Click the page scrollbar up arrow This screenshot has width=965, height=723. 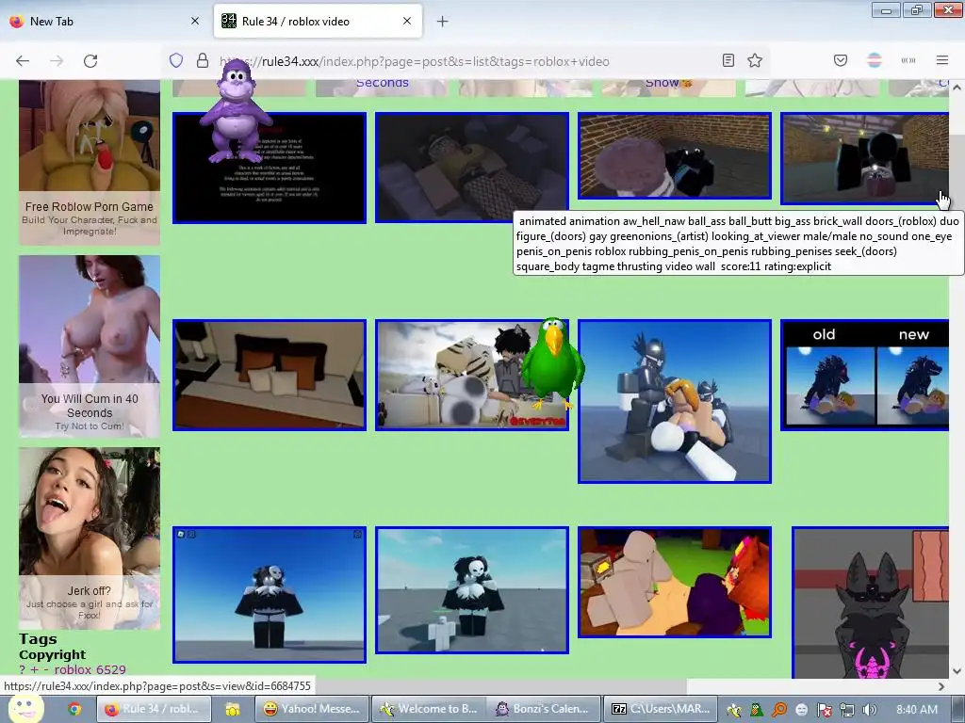[957, 88]
